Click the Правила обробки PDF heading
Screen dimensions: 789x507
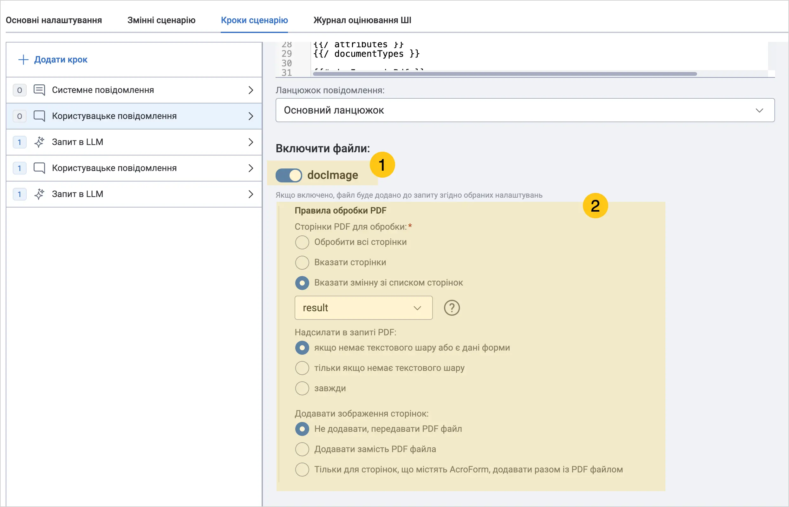coord(340,210)
